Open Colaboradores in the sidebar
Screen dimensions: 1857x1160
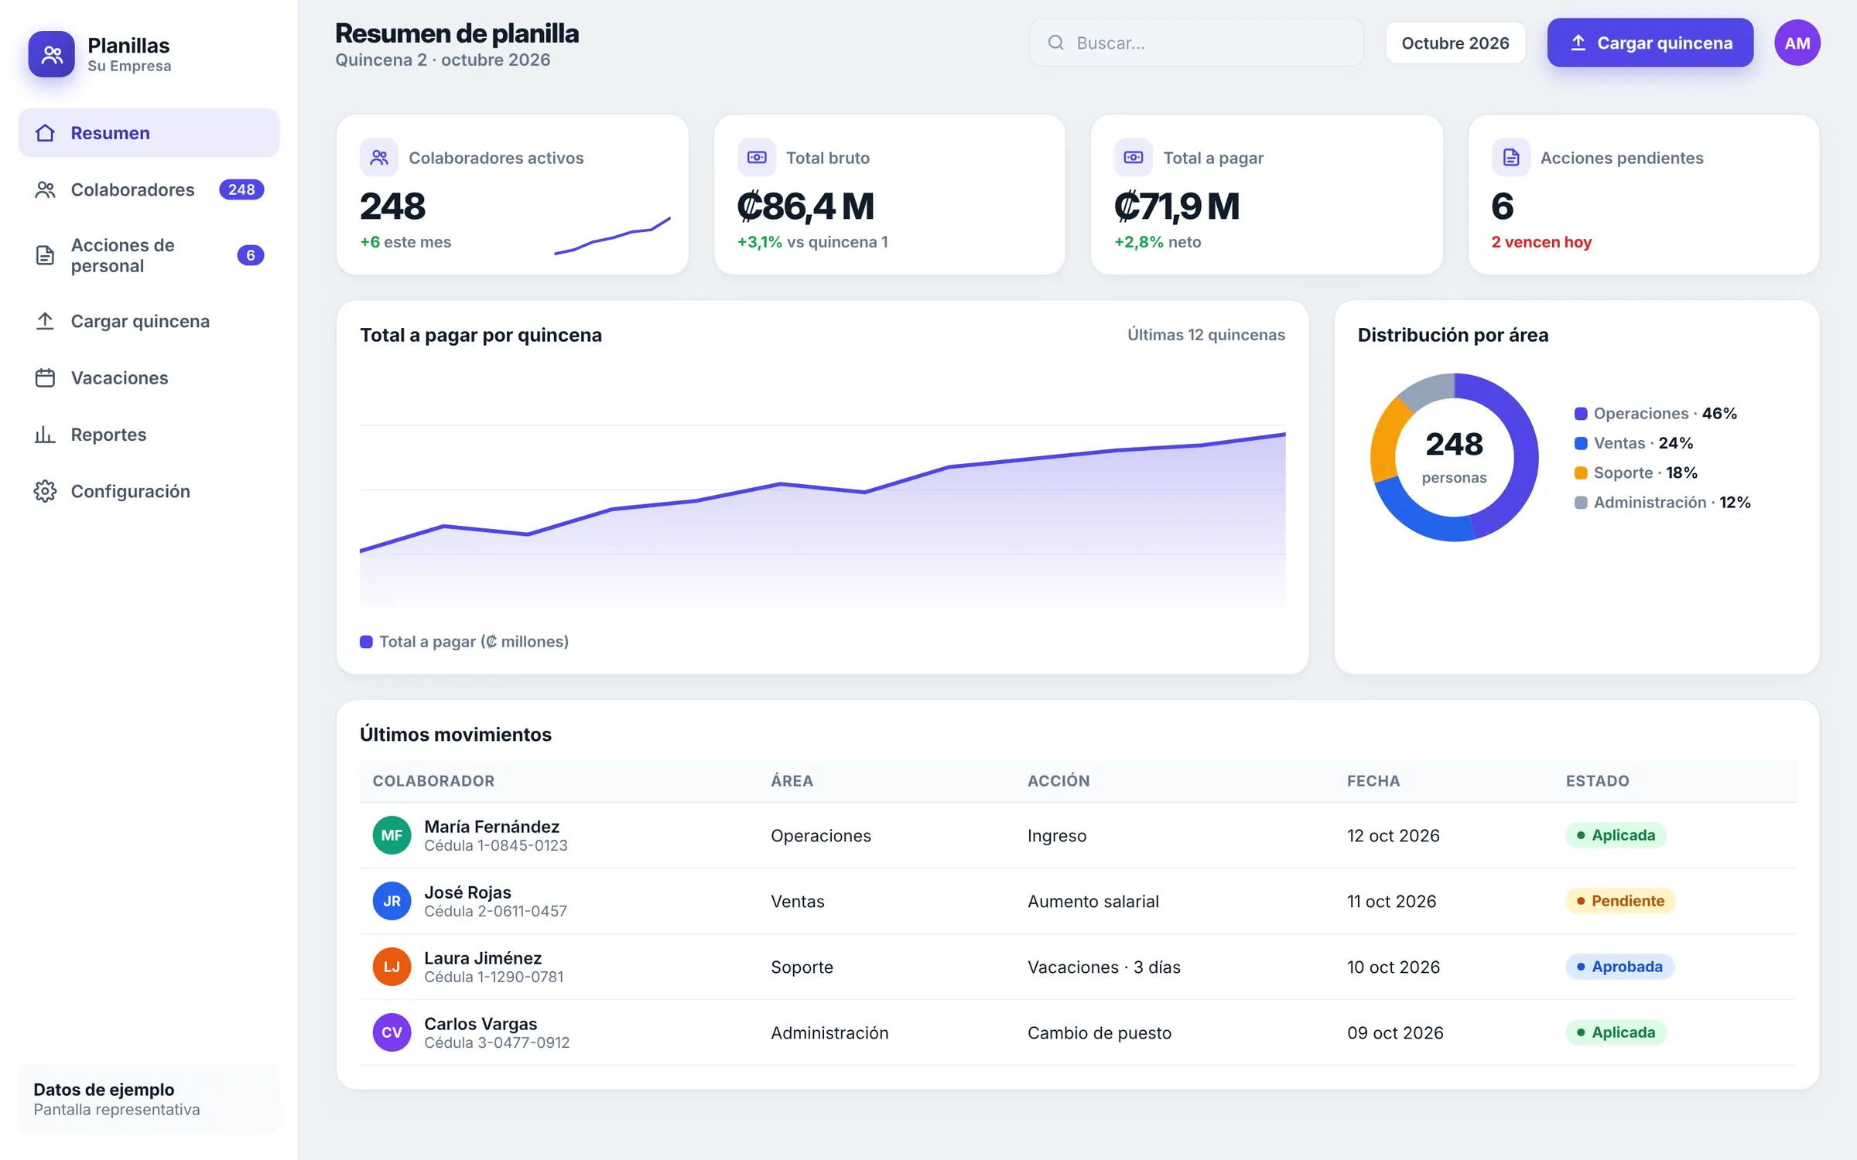point(149,189)
